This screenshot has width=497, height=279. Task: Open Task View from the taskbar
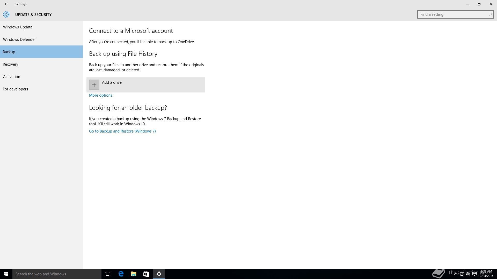pyautogui.click(x=108, y=274)
